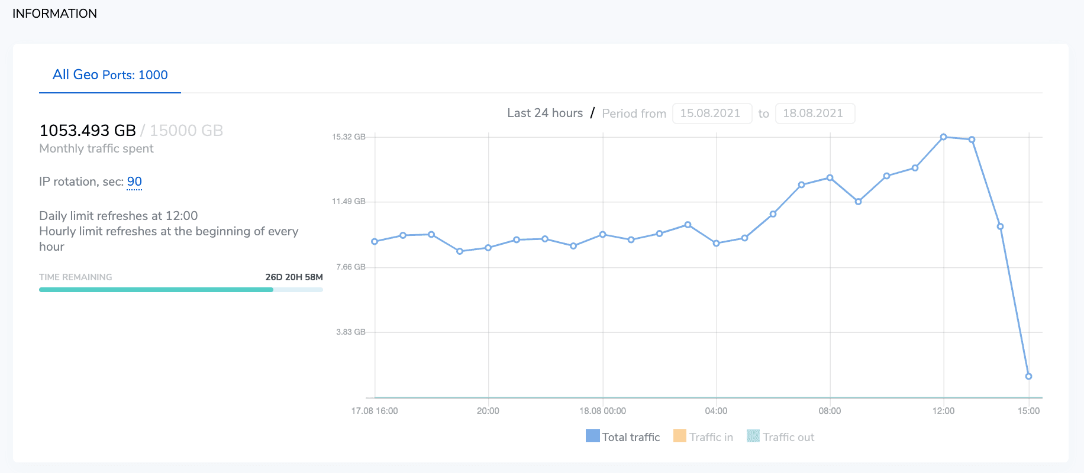This screenshot has width=1084, height=473.
Task: Select the chart data point at 08:00
Action: [x=830, y=178]
